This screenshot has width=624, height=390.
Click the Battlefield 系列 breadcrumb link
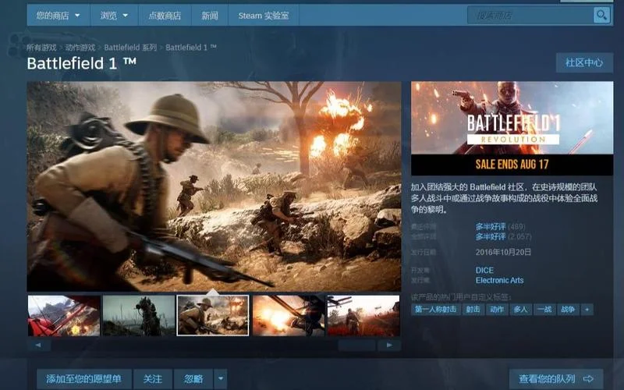point(130,48)
